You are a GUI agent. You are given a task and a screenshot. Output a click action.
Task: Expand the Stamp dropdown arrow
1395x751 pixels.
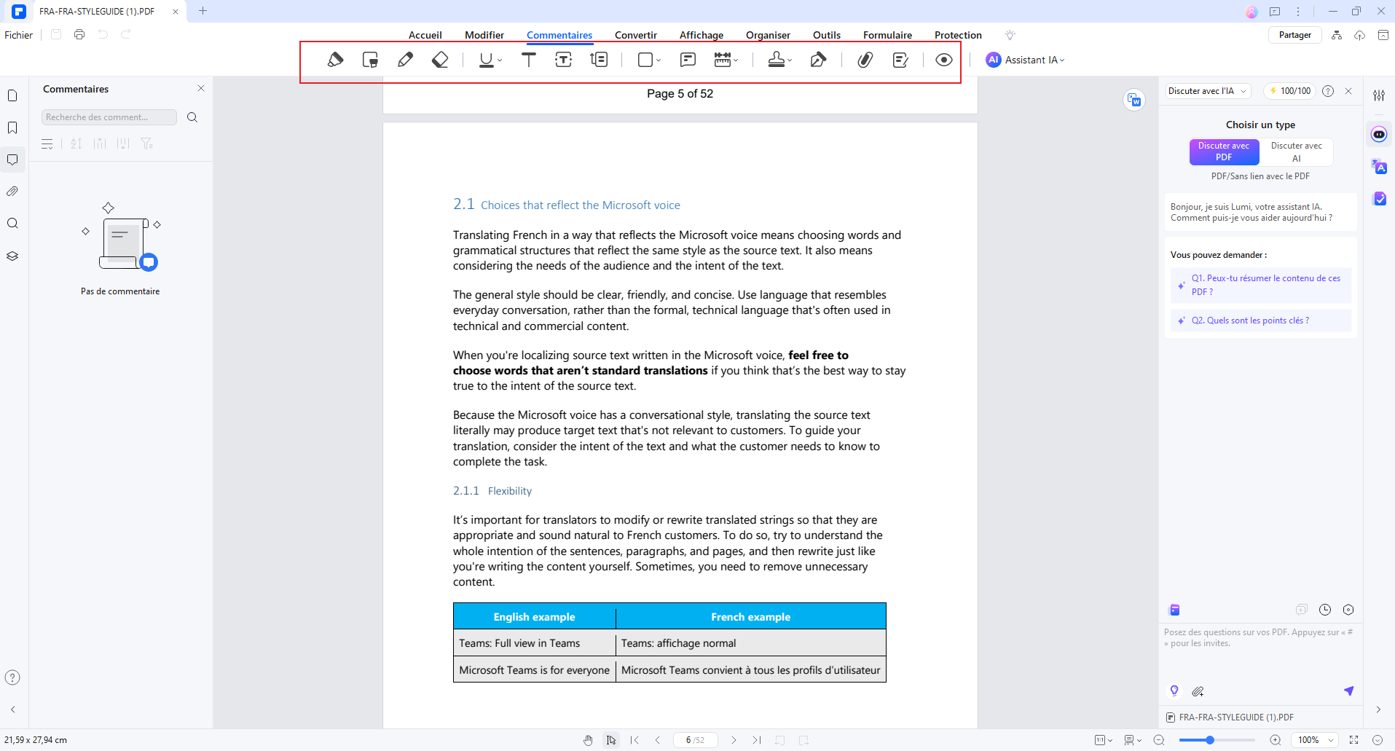pyautogui.click(x=790, y=60)
